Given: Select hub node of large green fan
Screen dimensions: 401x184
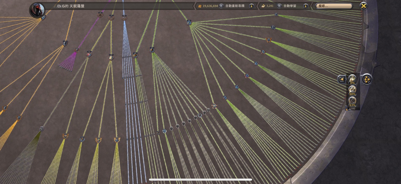Looking at the screenshot, I should coord(189,23).
